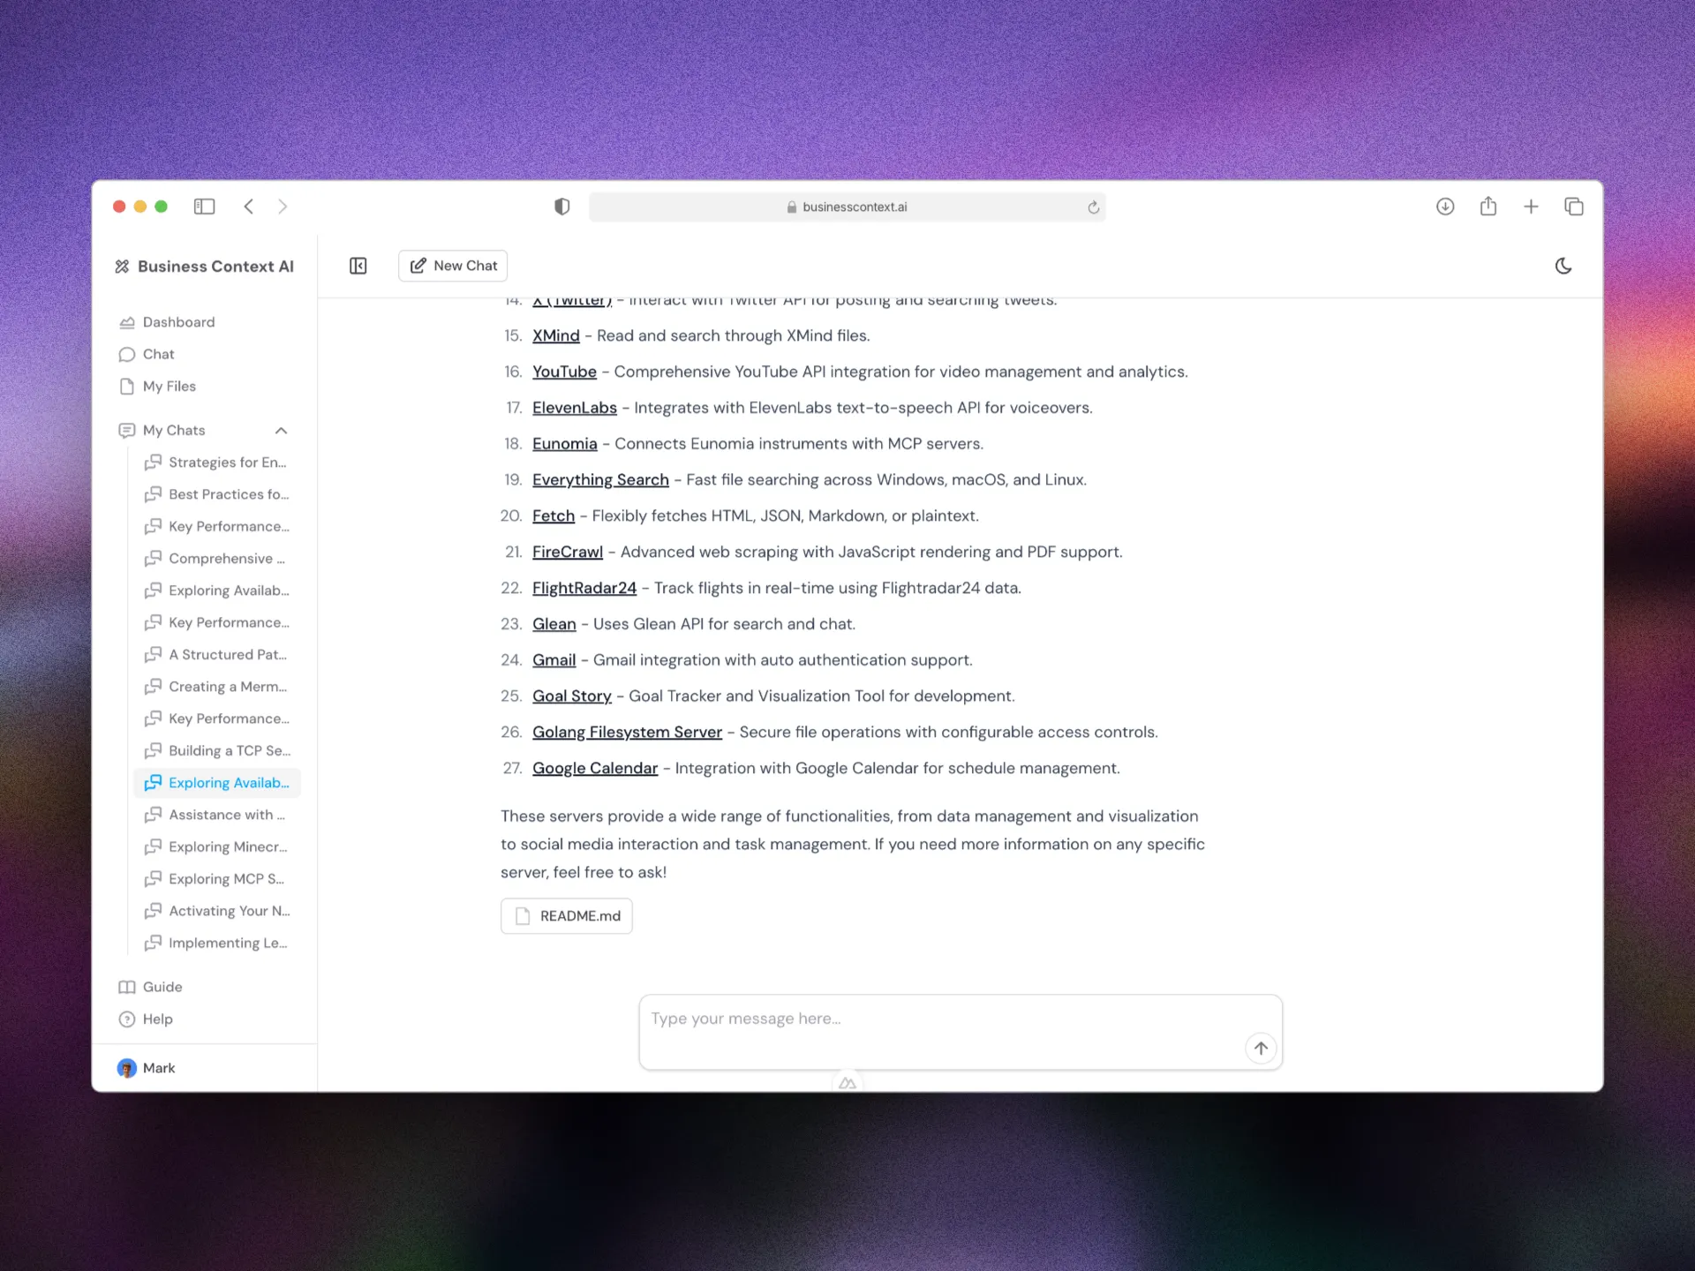Open the browser downloads icon

click(1445, 207)
